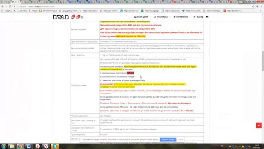
Task: Open the 'Яндекс' bookmark
Action: coord(33,11)
